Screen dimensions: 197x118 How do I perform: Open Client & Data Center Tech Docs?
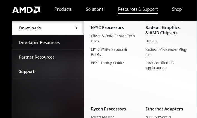[113, 39]
